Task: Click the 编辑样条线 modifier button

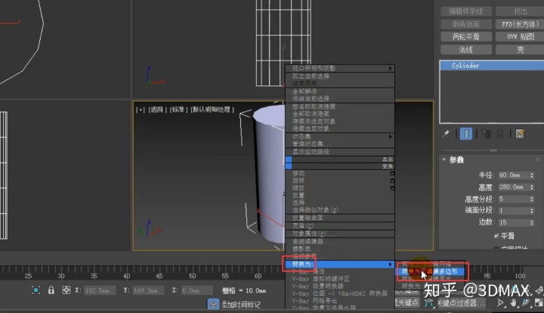Action: 466,11
